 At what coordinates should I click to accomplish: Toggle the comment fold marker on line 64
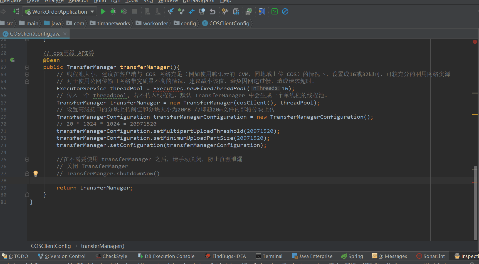[x=27, y=81]
